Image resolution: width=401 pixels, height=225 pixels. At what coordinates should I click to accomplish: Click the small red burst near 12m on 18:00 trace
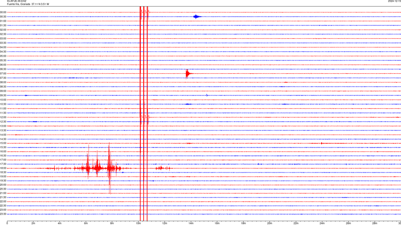[x=163, y=168]
